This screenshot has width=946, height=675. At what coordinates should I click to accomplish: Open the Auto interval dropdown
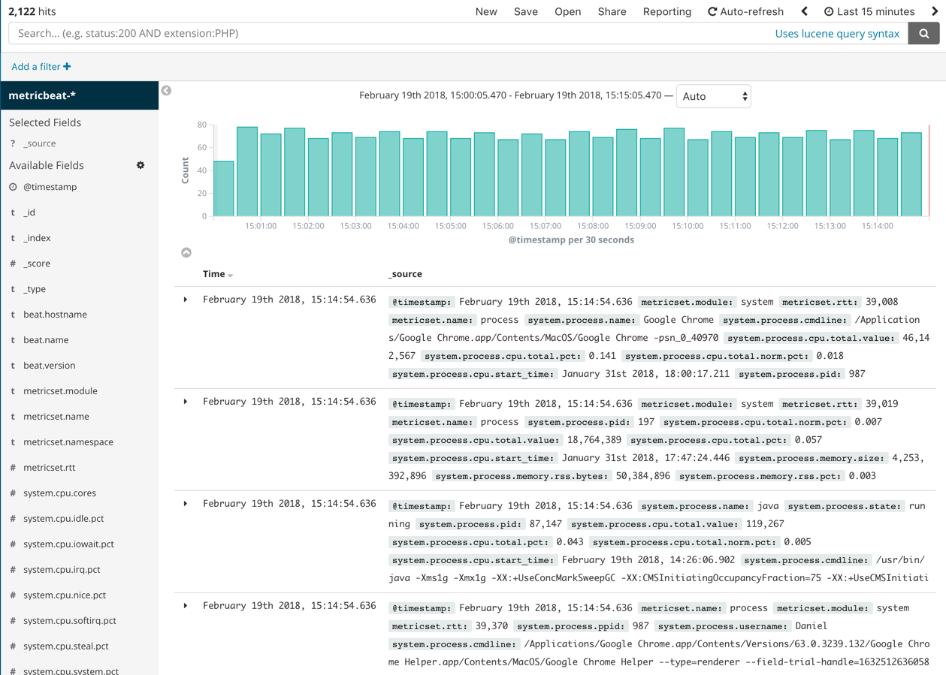pyautogui.click(x=713, y=96)
